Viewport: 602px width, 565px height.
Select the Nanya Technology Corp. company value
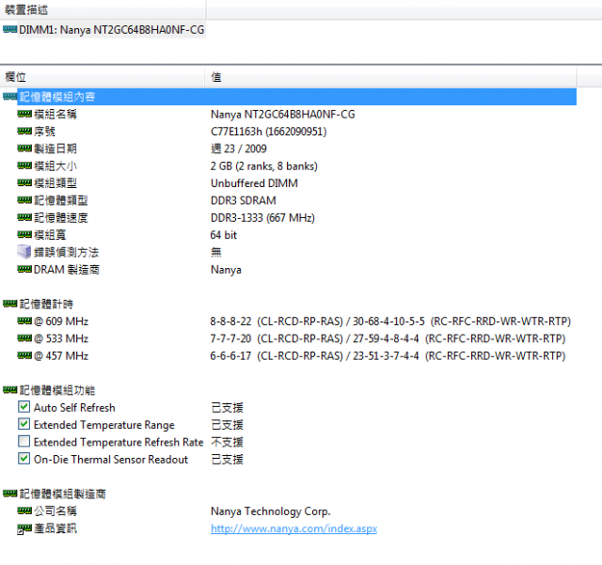click(x=271, y=511)
